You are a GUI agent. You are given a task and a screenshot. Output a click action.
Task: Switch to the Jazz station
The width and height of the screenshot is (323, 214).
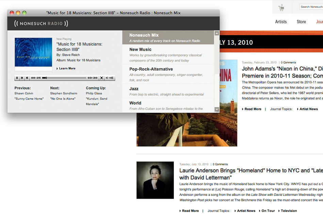[168, 91]
